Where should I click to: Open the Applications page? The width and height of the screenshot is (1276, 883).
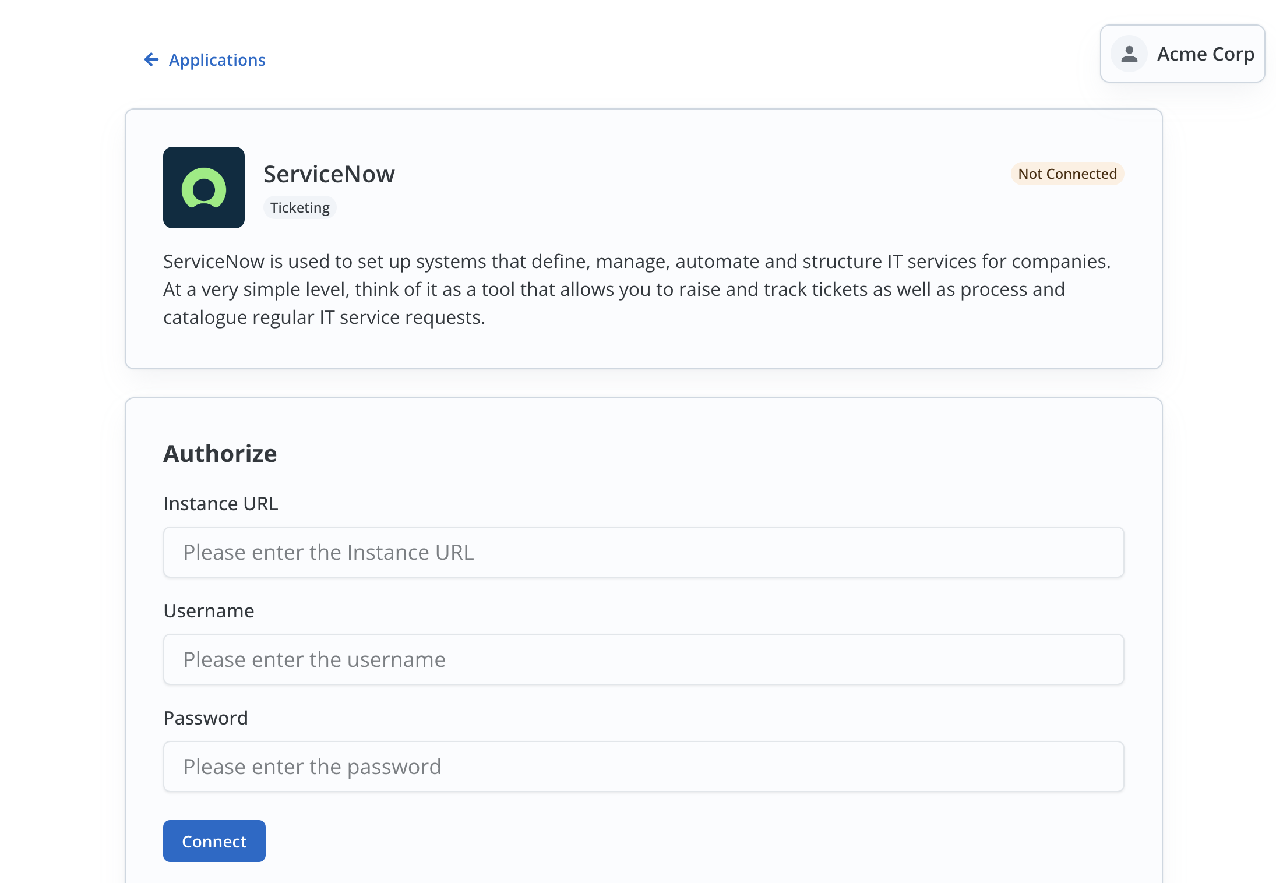pos(216,59)
